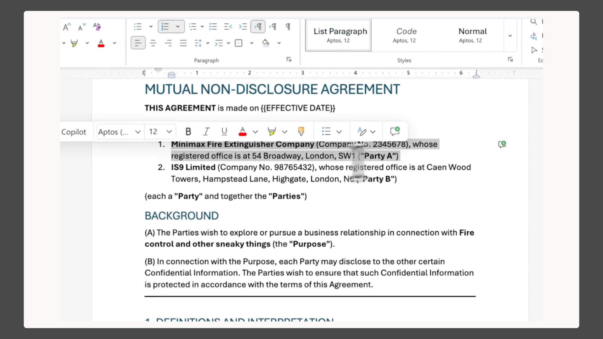Viewport: 603px width, 339px height.
Task: Click the Shading paint bucket icon
Action: click(266, 43)
